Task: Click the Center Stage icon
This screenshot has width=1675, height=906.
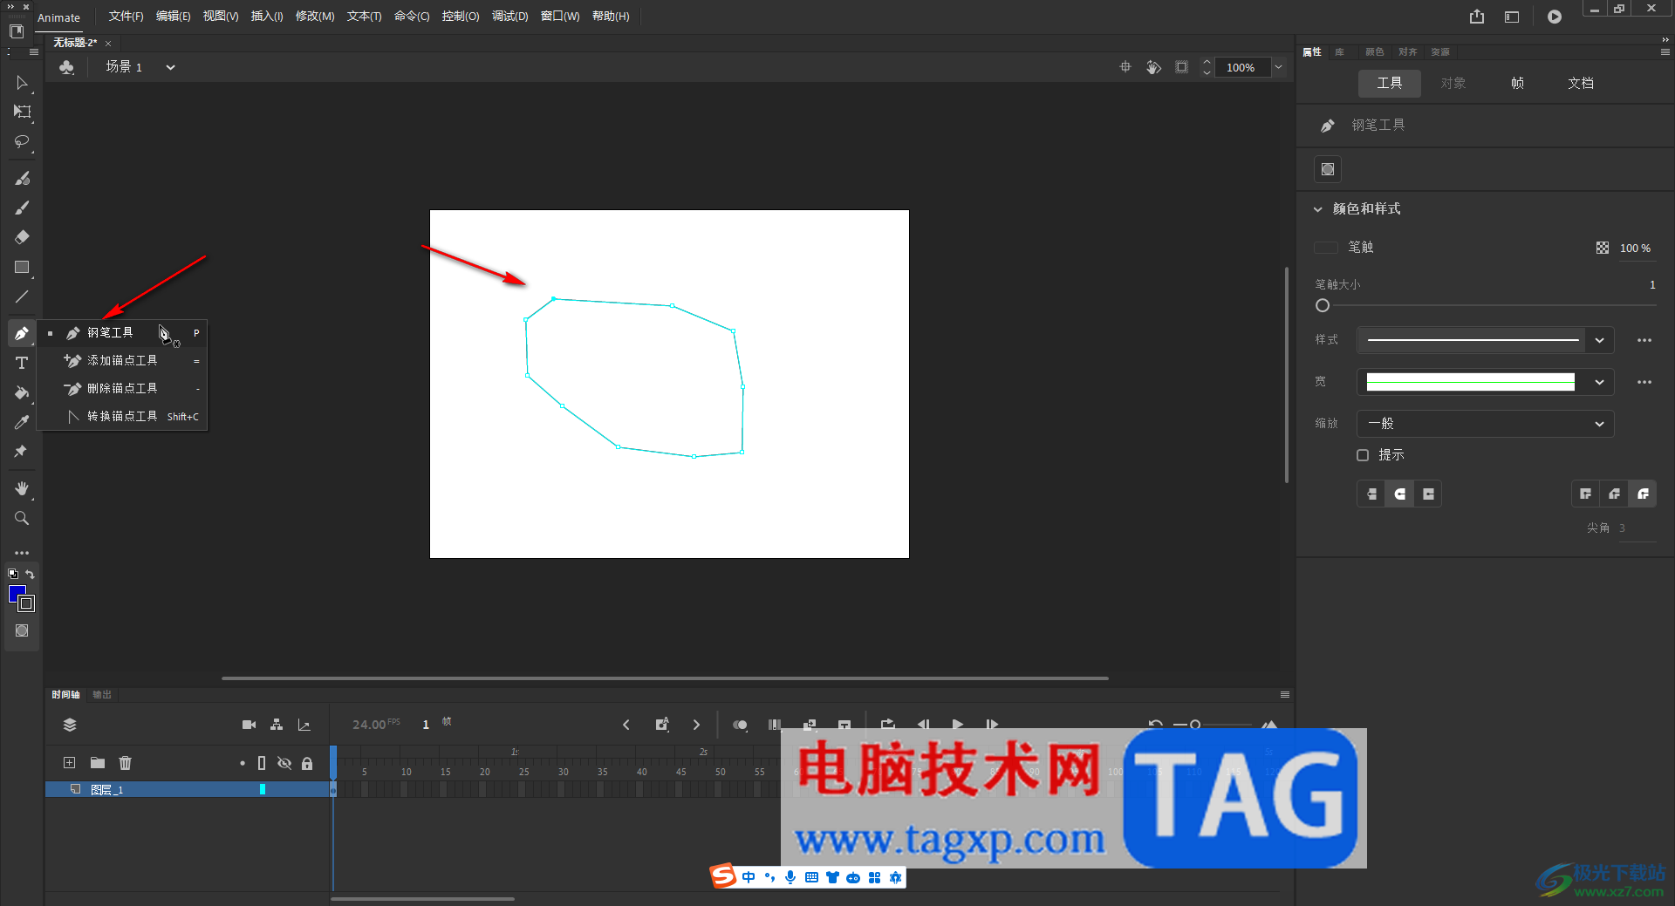Action: tap(1125, 67)
